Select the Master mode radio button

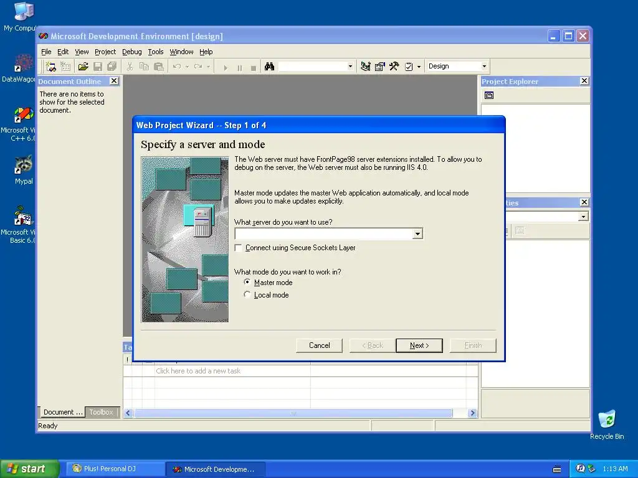click(x=247, y=282)
